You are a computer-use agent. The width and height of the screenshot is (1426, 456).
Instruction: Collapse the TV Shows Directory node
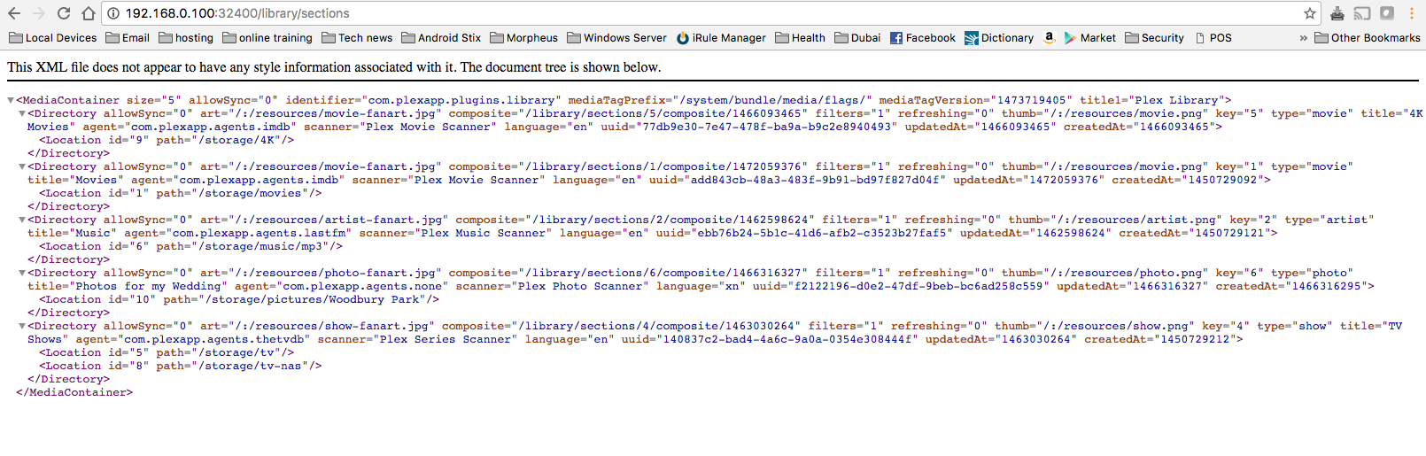(x=23, y=327)
